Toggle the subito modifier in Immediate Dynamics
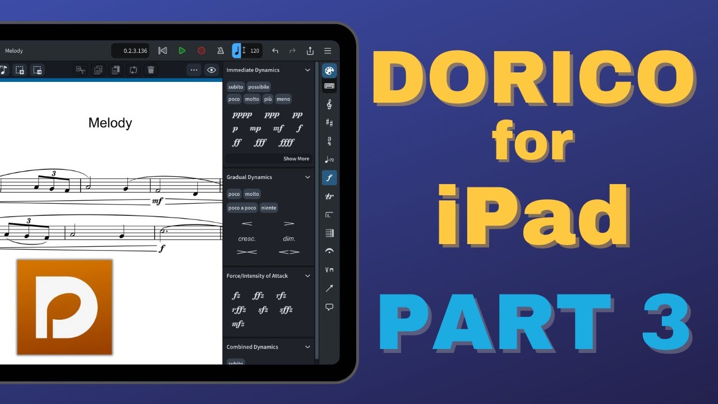Screen dimensions: 718x404 coord(236,87)
